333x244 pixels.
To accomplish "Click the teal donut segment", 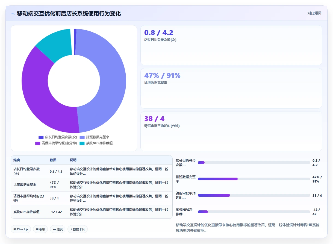I will [56, 44].
